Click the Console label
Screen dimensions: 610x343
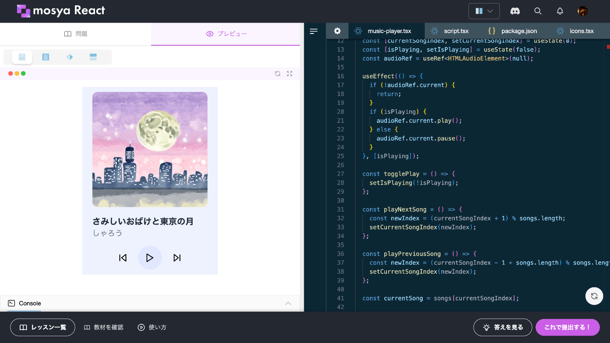[30, 303]
